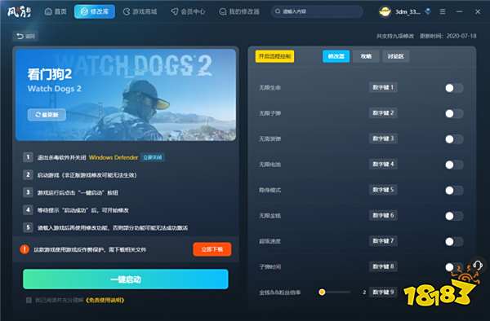Toggle the switch for 数字键 3 cheat
This screenshot has width=490, height=321.
coord(454,139)
